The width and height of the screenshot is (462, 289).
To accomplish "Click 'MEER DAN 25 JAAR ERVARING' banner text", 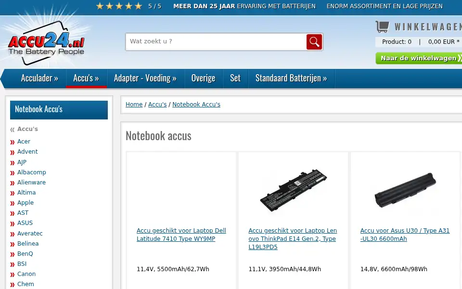I will 244,6.
